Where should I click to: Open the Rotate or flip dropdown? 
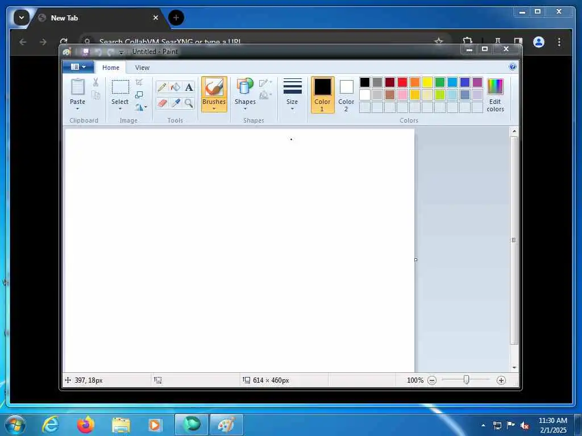pos(141,107)
